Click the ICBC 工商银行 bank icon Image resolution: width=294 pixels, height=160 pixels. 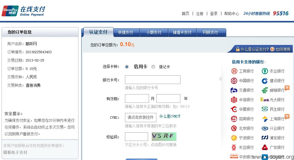234,71
